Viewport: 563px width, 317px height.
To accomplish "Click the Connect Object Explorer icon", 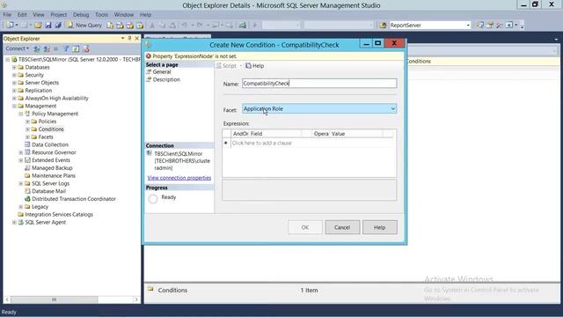I will (37, 49).
